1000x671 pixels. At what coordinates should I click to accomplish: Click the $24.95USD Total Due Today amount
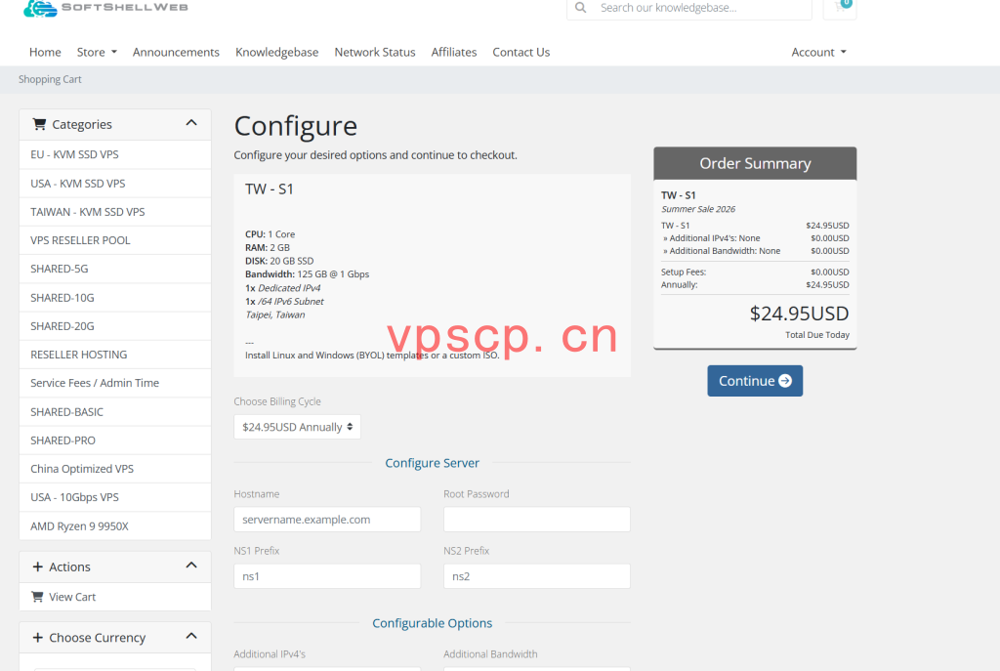799,314
